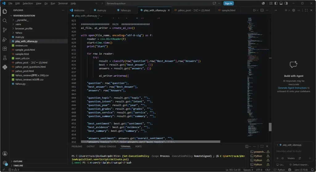Switch to the PROBLEMS panel tab
This screenshot has height=172, width=316.
(77, 147)
